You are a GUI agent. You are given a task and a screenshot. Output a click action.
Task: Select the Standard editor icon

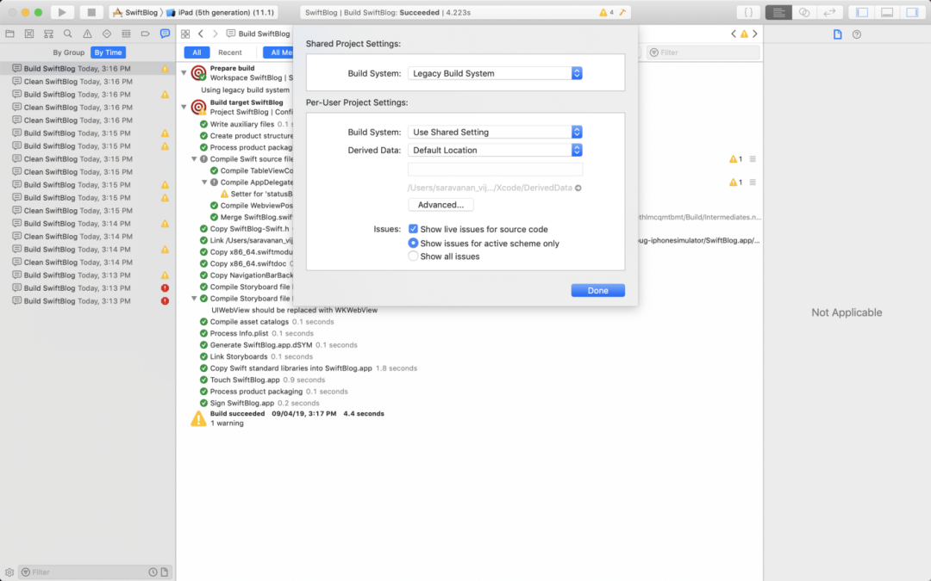coord(778,12)
